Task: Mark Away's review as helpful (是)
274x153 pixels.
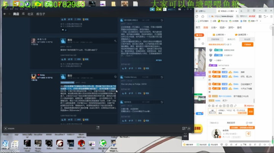Action: 64,120
